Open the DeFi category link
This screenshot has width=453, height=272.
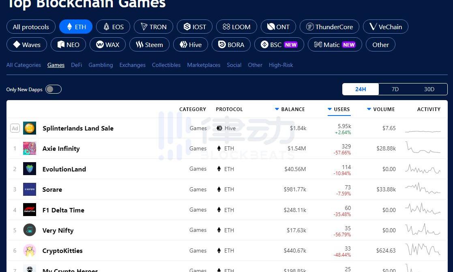(x=76, y=65)
